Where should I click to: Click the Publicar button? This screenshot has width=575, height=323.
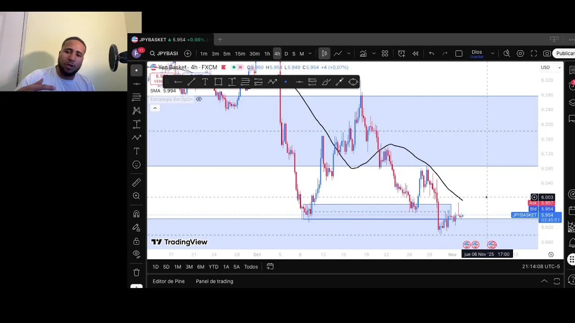pos(565,53)
